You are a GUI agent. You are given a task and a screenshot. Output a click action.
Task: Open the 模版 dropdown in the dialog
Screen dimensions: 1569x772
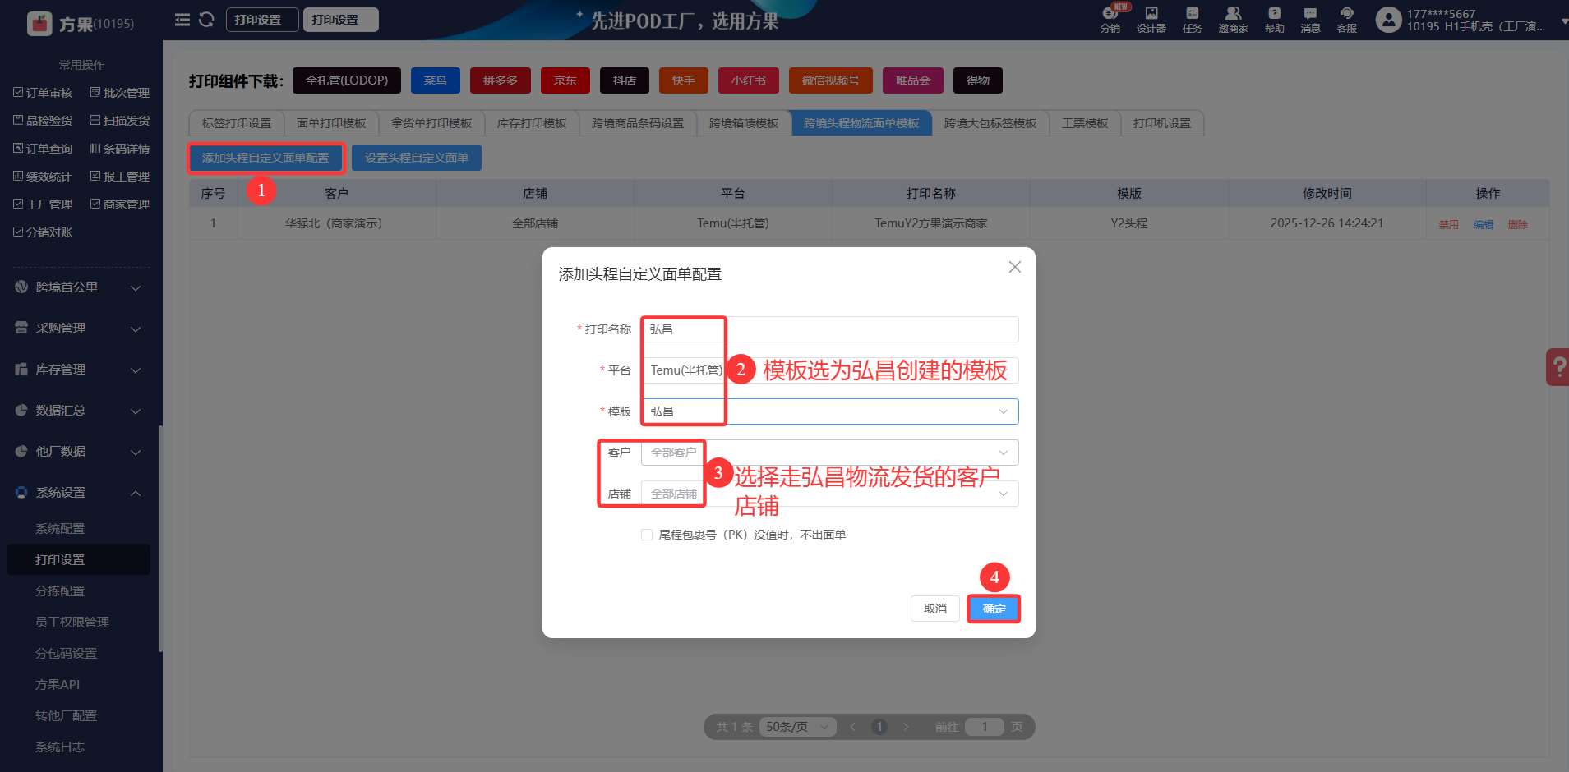[830, 411]
